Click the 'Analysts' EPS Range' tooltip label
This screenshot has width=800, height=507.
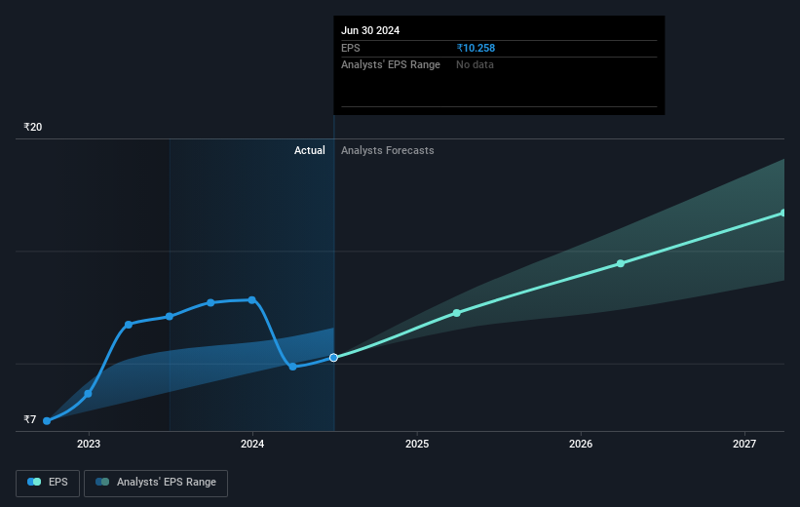pos(391,65)
